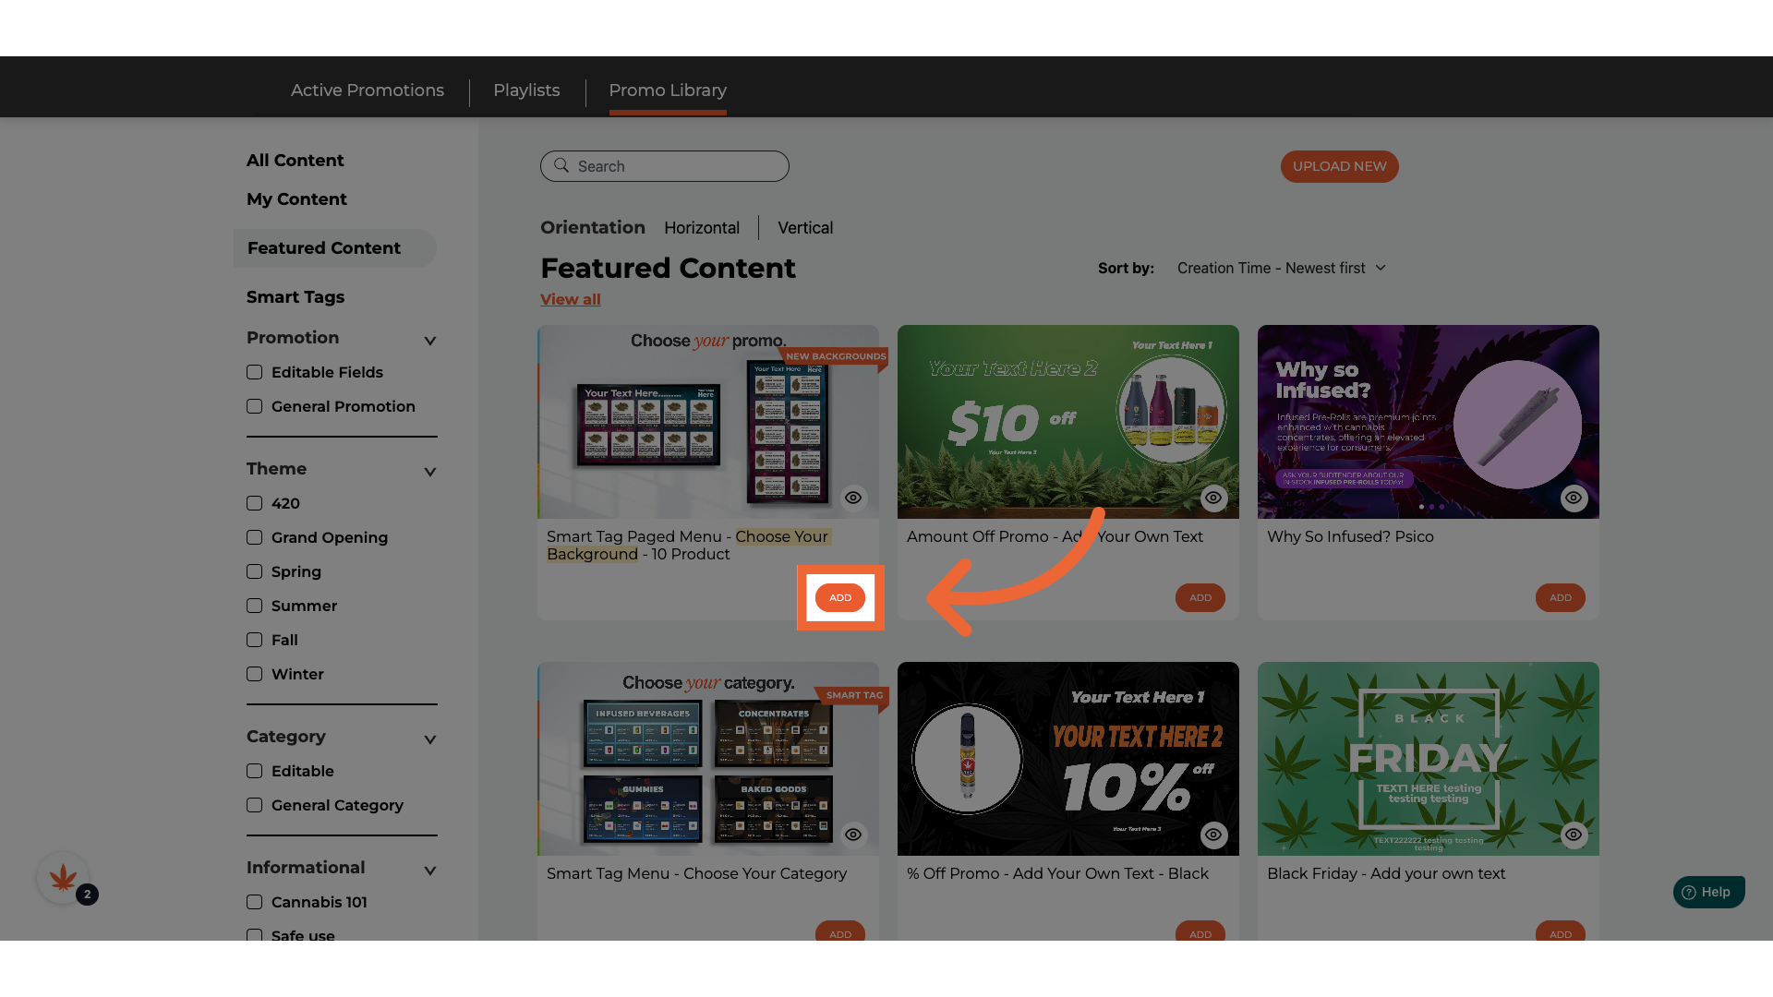Click the Upload New button
This screenshot has height=997, width=1773.
[1339, 166]
